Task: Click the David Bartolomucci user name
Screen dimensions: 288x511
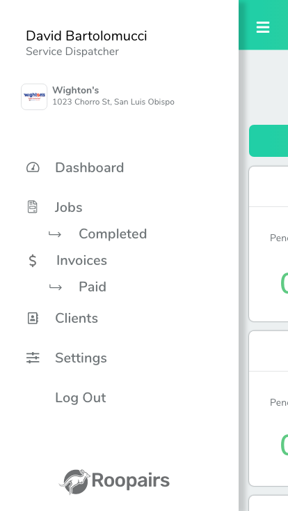Action: 86,36
